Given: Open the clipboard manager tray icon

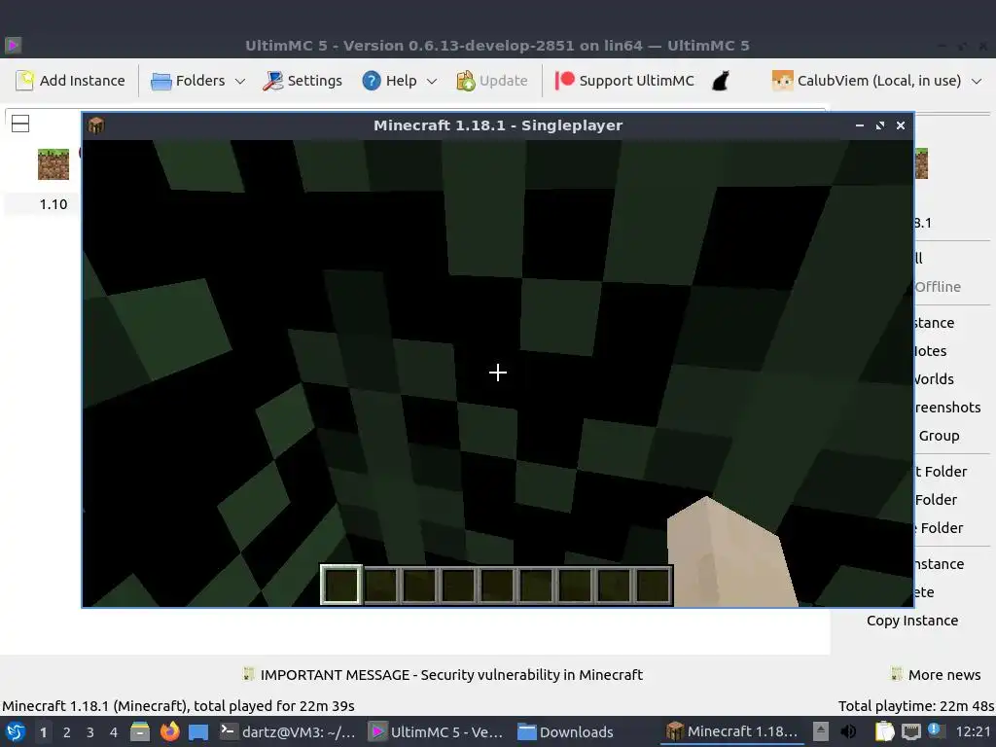Looking at the screenshot, I should coord(885,731).
